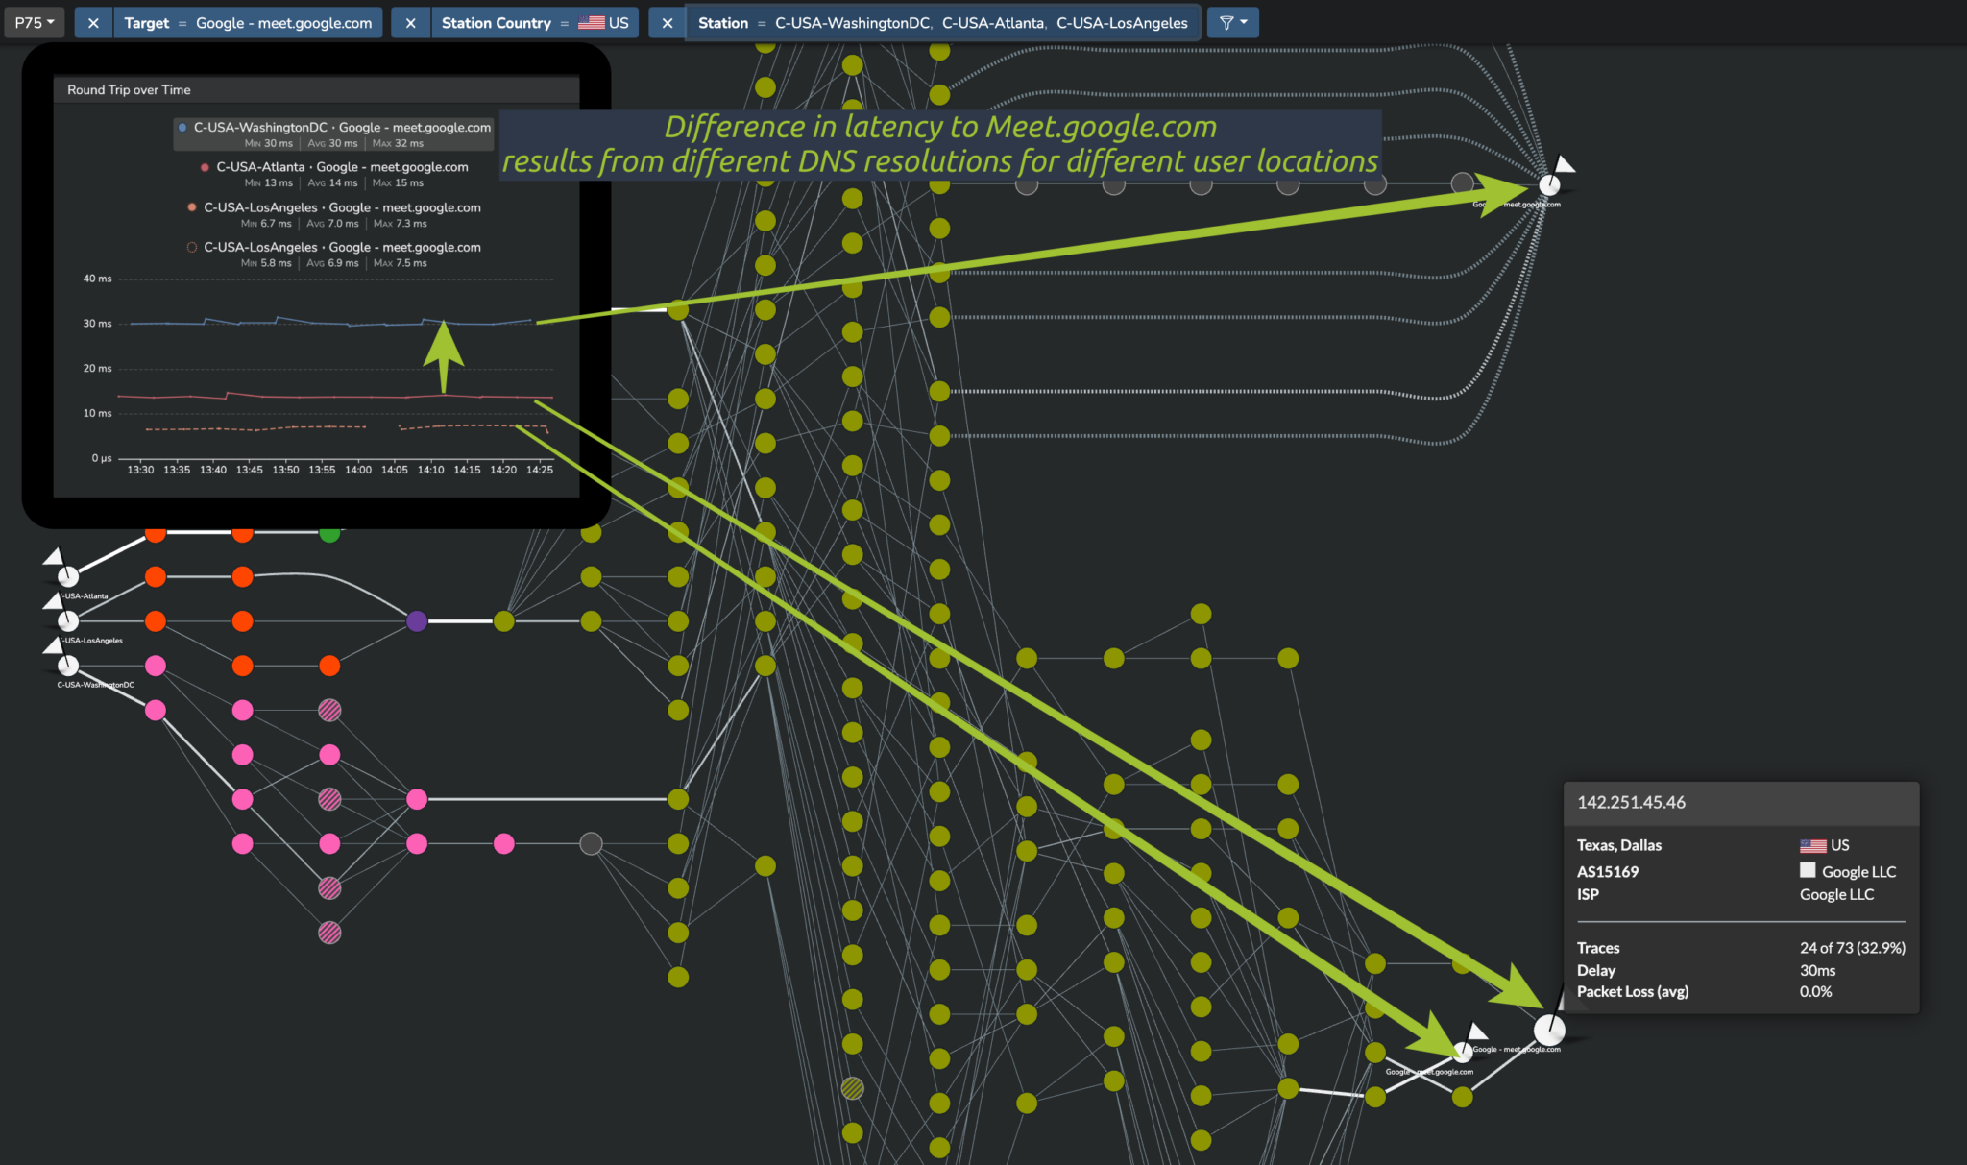Select the hatched olive hop node
Screen dimensions: 1967x1165
tap(852, 1088)
